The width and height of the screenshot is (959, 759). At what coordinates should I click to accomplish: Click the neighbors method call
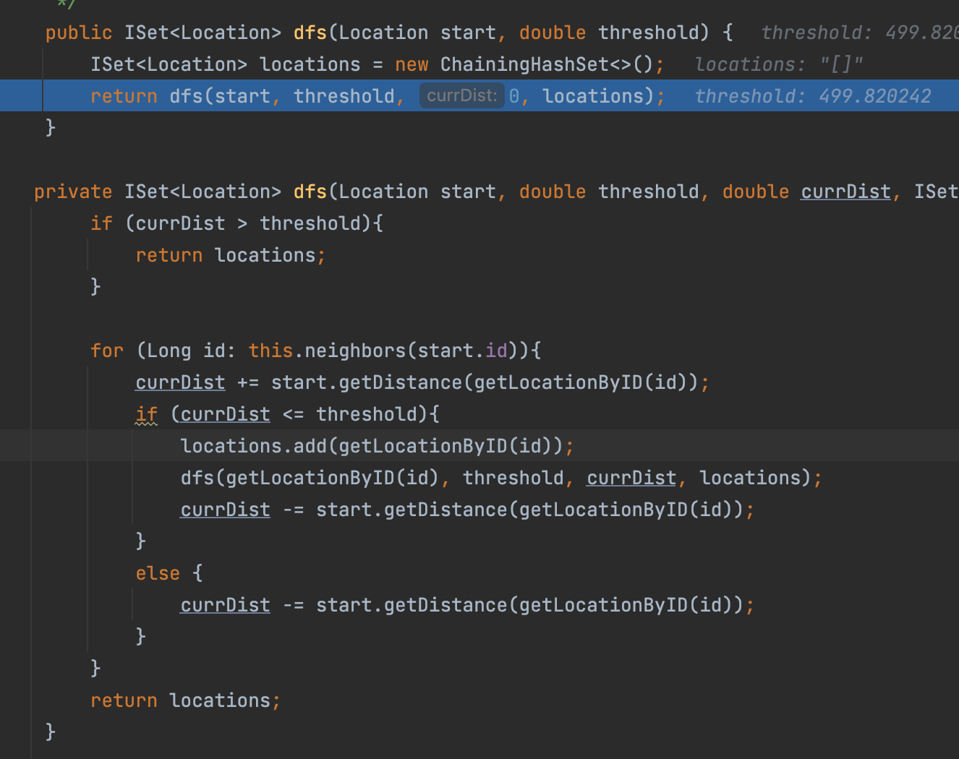point(355,351)
